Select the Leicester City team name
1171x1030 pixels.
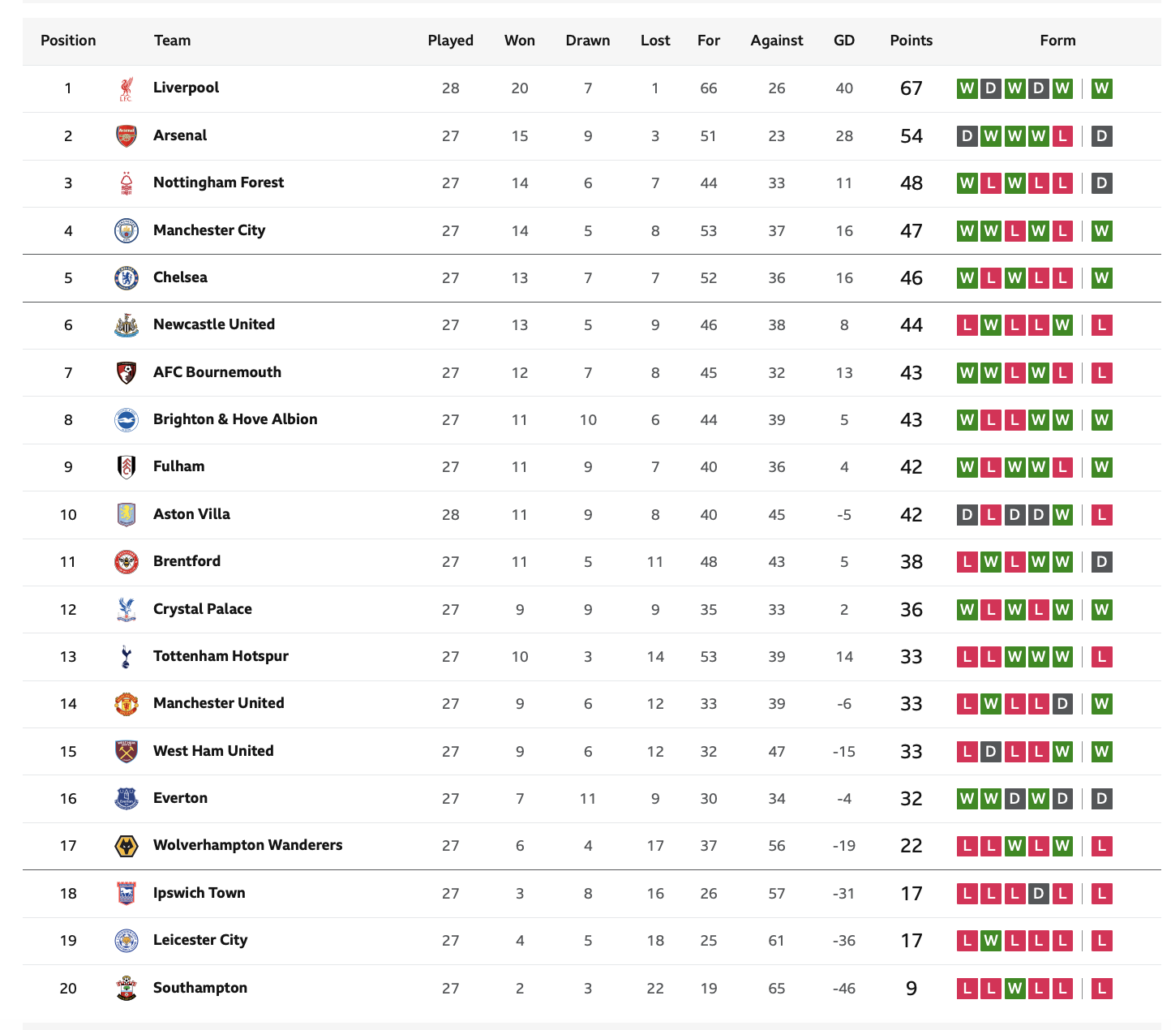click(200, 940)
